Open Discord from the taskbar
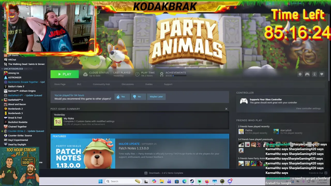Image resolution: width=331 pixels, height=186 pixels. 230,181
